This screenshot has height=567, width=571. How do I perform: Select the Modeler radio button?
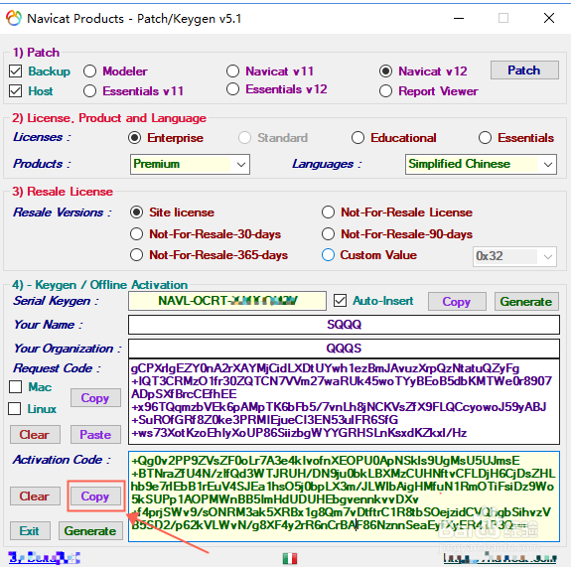[89, 71]
